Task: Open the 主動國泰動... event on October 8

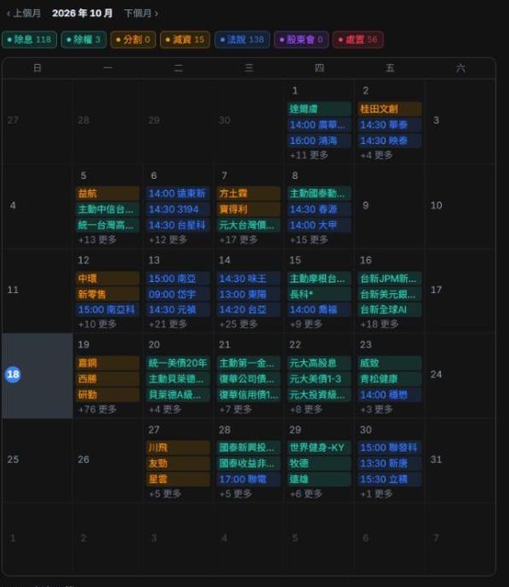Action: click(319, 193)
